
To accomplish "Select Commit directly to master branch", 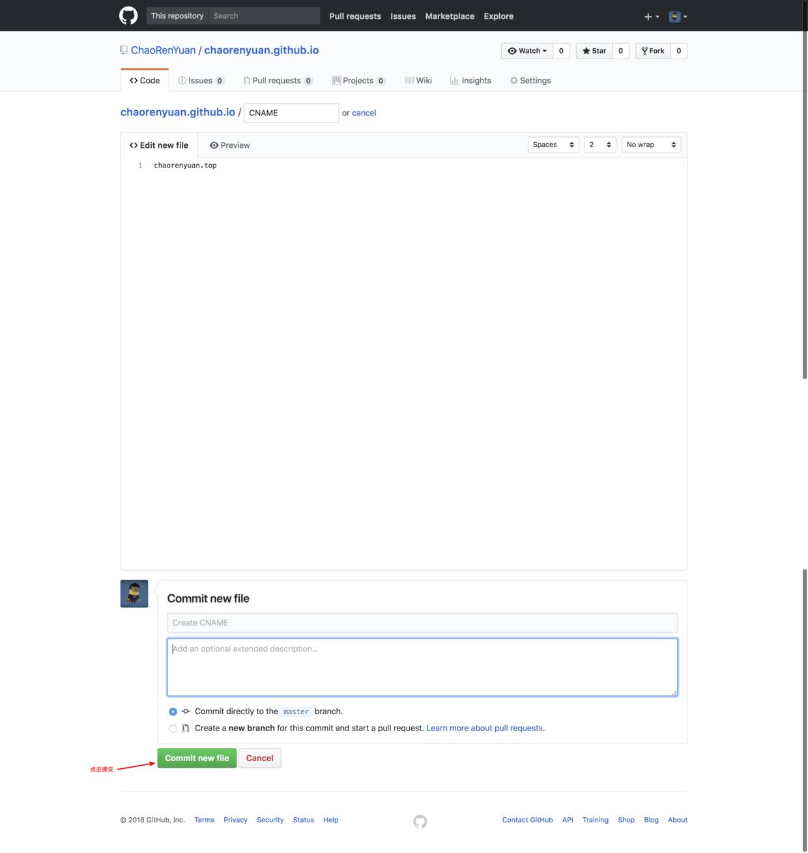I will [x=173, y=711].
